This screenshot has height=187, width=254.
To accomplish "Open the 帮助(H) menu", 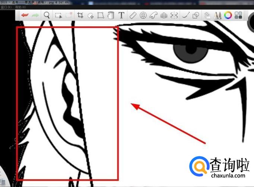I will [20, 7].
